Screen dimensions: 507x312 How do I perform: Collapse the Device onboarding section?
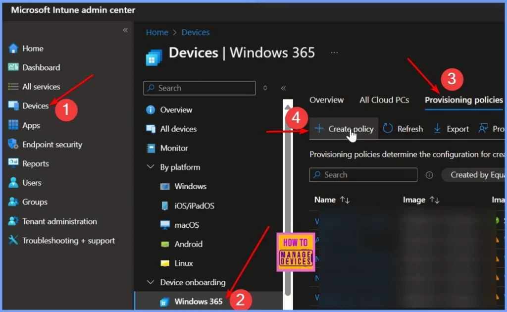click(151, 282)
